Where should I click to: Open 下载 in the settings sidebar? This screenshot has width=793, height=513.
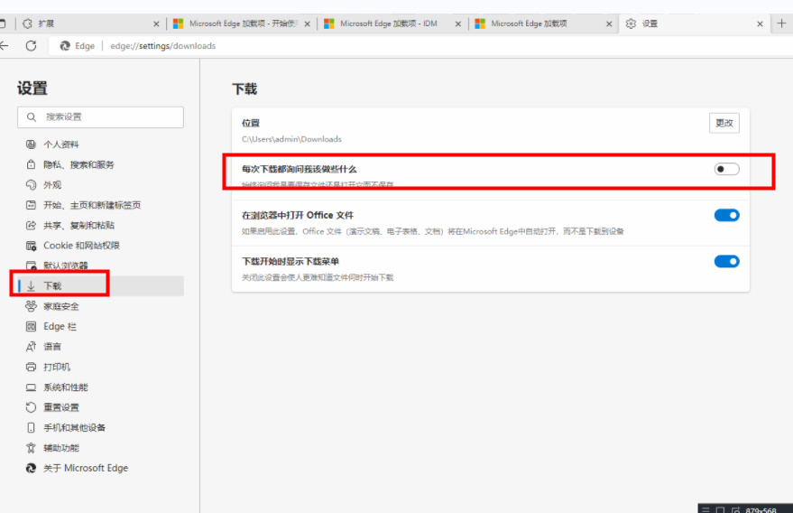coord(53,286)
